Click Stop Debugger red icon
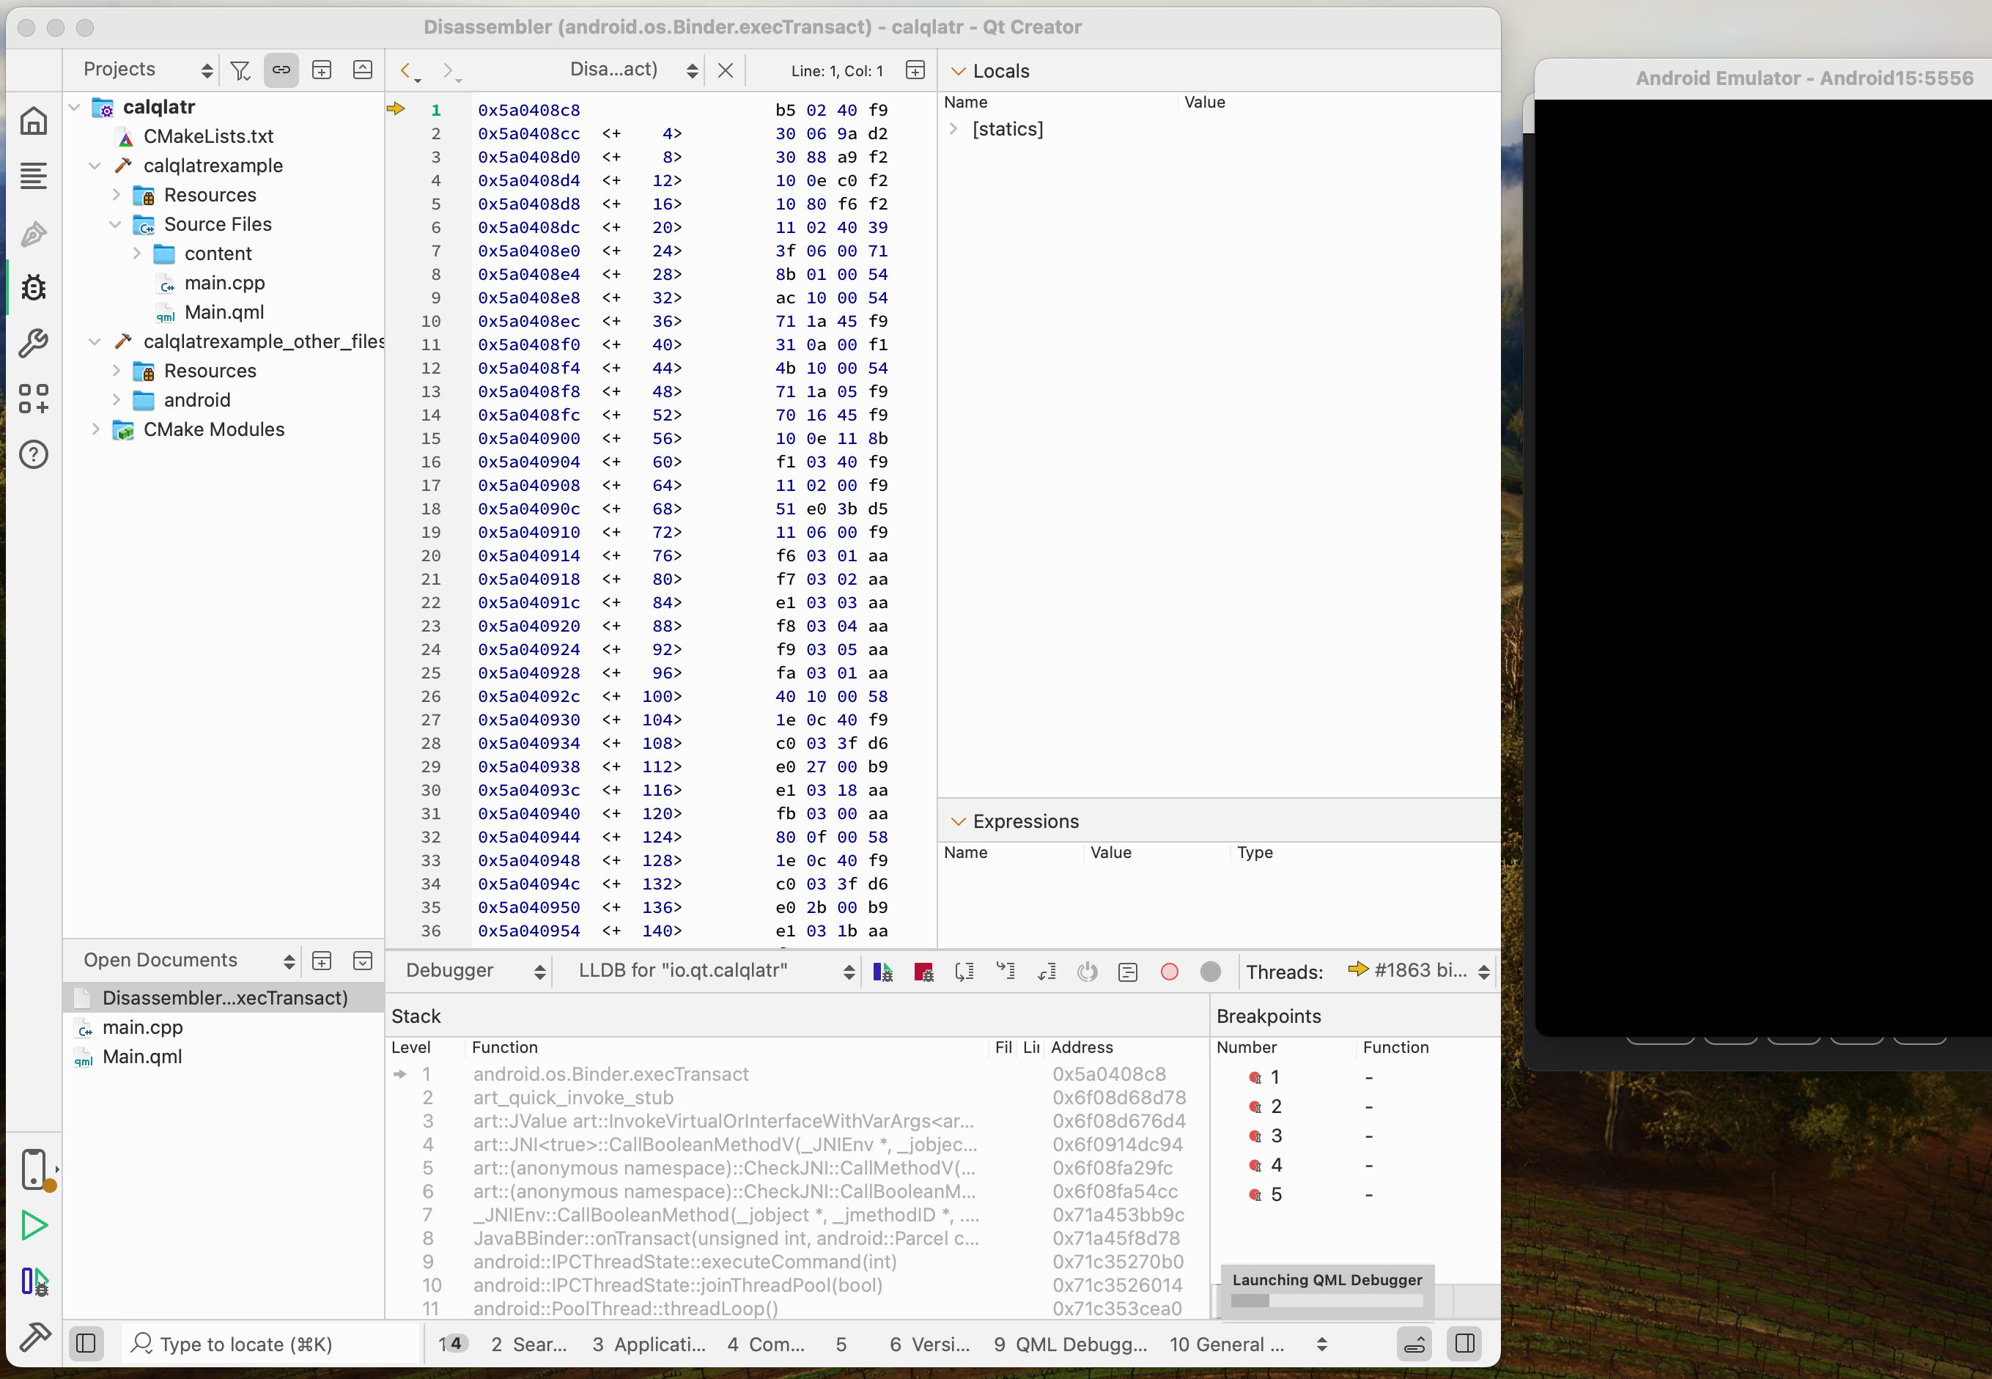Image resolution: width=1992 pixels, height=1379 pixels. coord(924,972)
